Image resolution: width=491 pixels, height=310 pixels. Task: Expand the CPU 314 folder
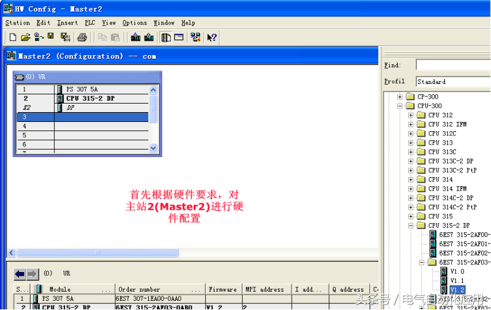tap(411, 180)
